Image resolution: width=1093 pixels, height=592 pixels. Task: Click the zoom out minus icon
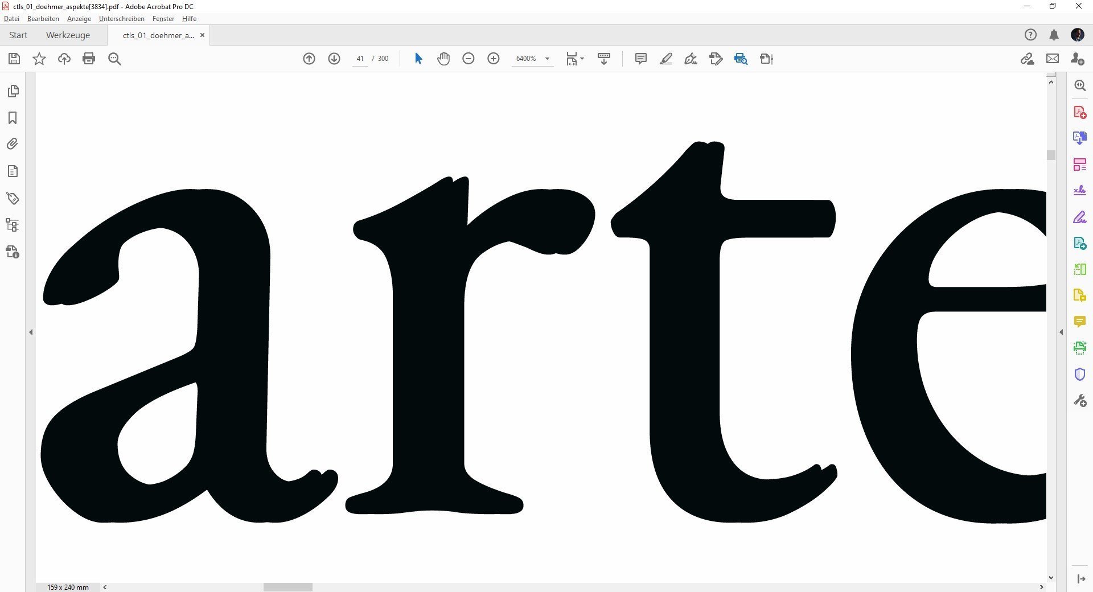(x=469, y=59)
